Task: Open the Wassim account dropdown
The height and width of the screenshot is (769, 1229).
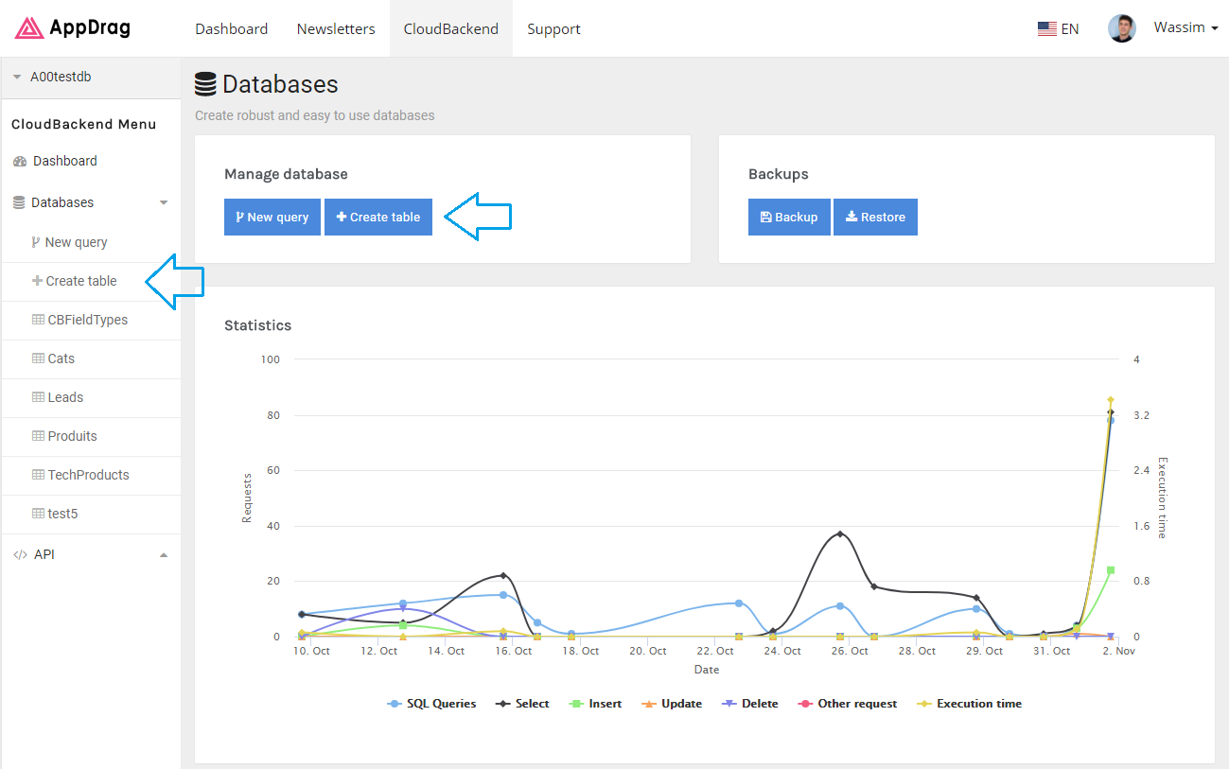Action: (1185, 27)
